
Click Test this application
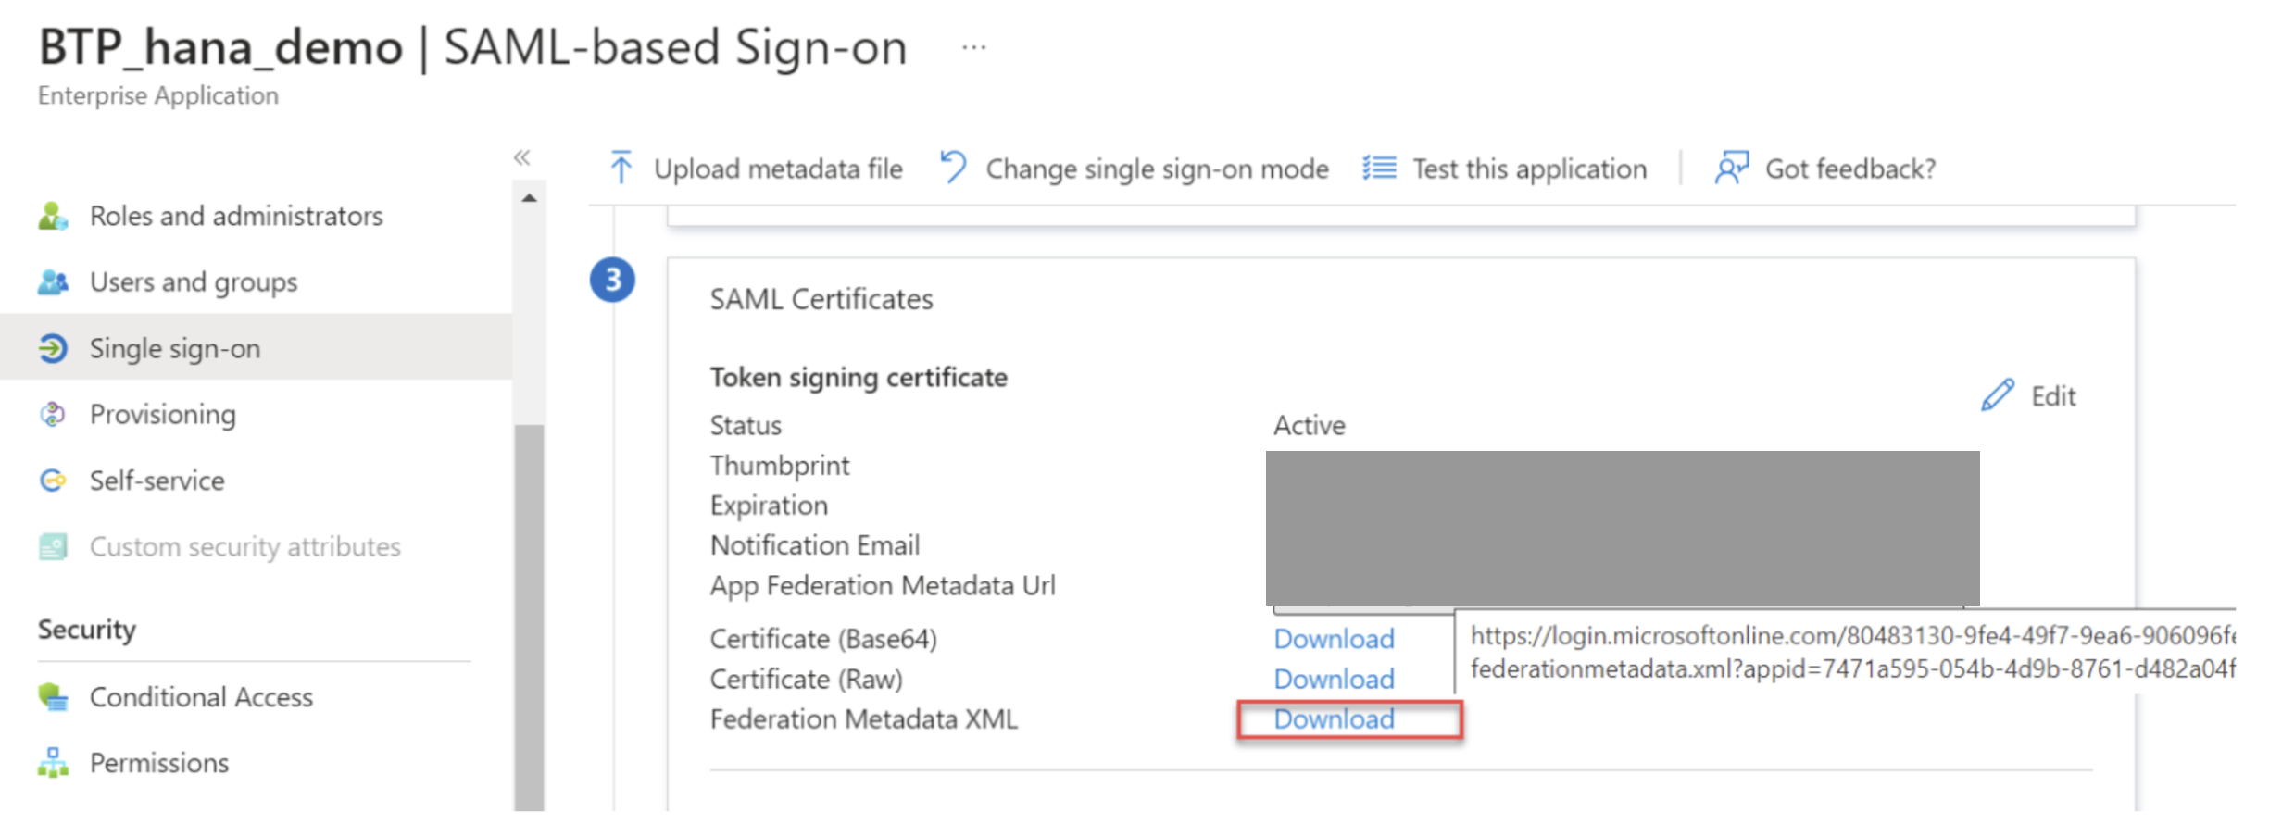(x=1505, y=169)
